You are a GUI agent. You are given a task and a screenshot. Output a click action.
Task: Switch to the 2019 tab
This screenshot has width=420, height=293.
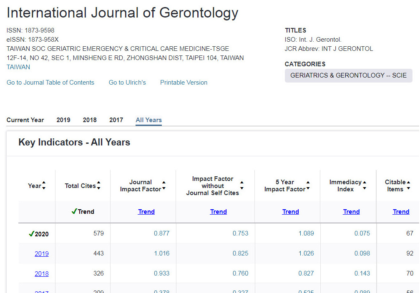[63, 120]
